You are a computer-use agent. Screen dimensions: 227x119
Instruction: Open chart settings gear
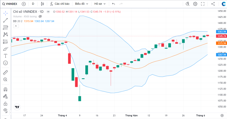click(195, 4)
